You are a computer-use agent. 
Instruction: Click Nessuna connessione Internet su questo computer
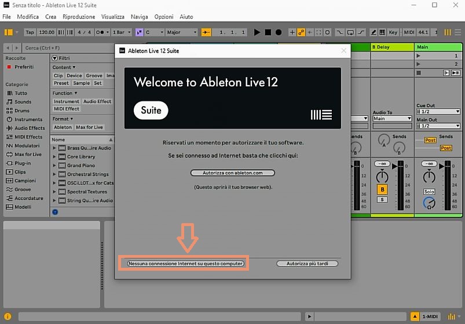(x=186, y=263)
